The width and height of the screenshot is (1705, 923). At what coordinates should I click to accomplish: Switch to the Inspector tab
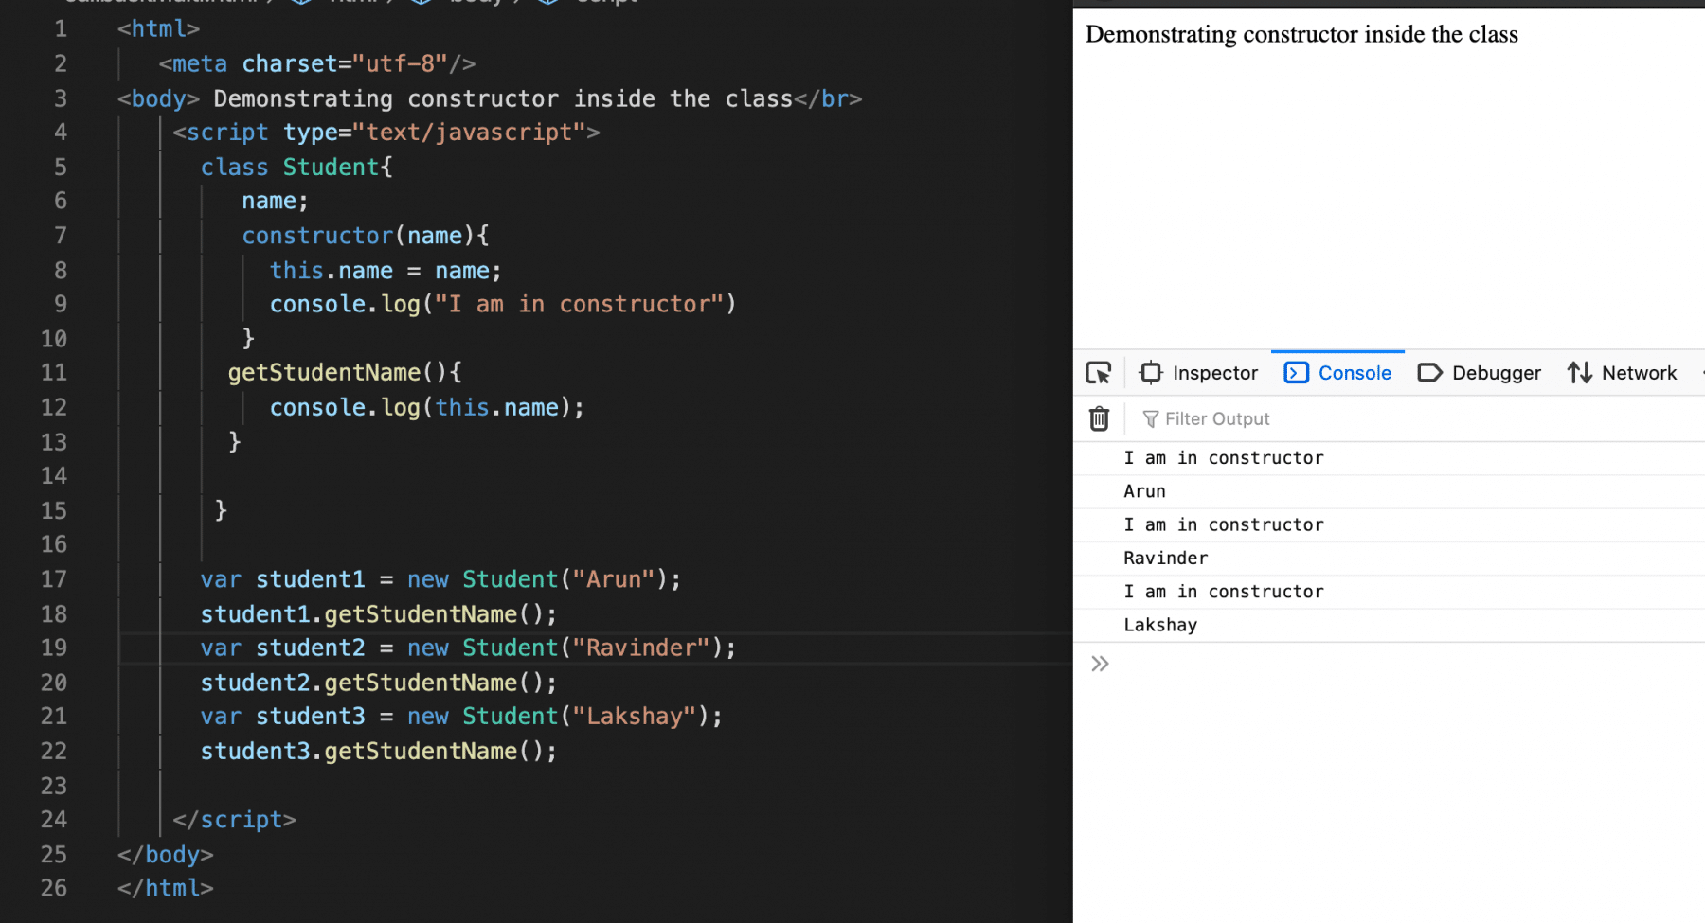coord(1213,372)
